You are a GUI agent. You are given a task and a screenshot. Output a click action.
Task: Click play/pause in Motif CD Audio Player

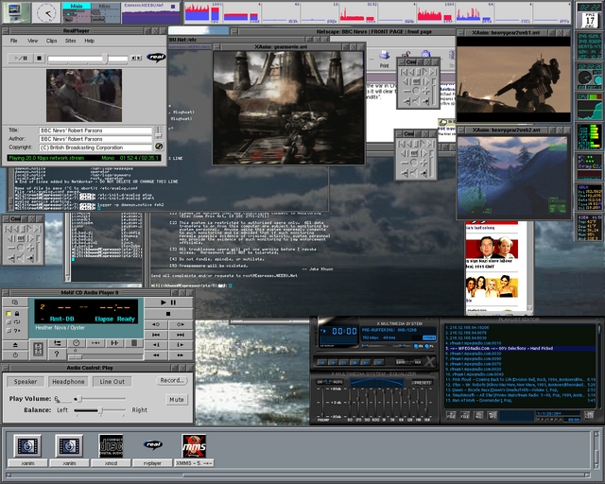(168, 302)
